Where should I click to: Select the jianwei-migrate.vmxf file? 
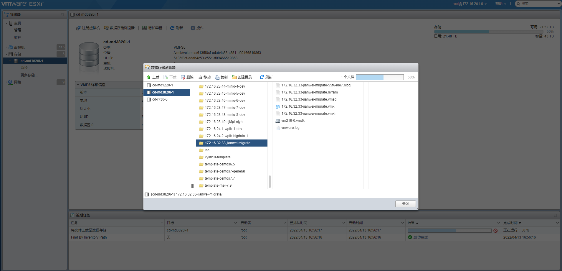tap(318, 114)
